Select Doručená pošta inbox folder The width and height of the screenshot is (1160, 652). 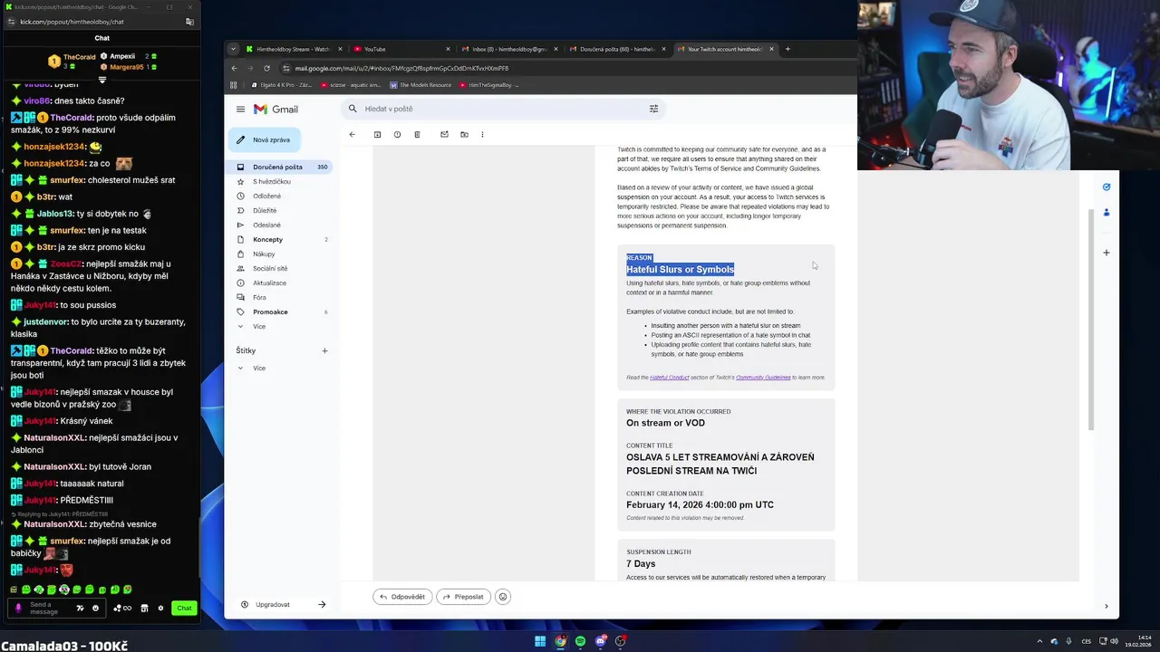click(x=279, y=167)
